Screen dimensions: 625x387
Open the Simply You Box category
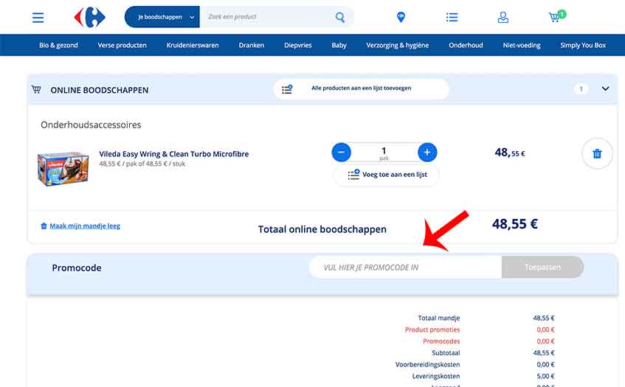[583, 45]
